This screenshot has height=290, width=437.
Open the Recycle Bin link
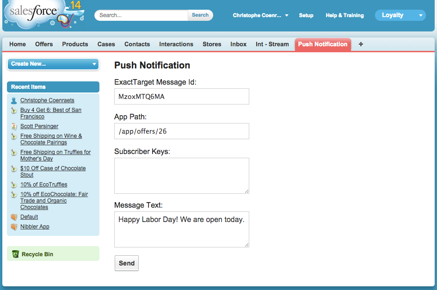37,254
